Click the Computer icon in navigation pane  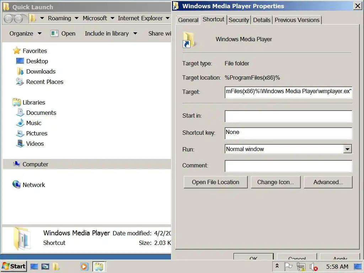pyautogui.click(x=16, y=164)
